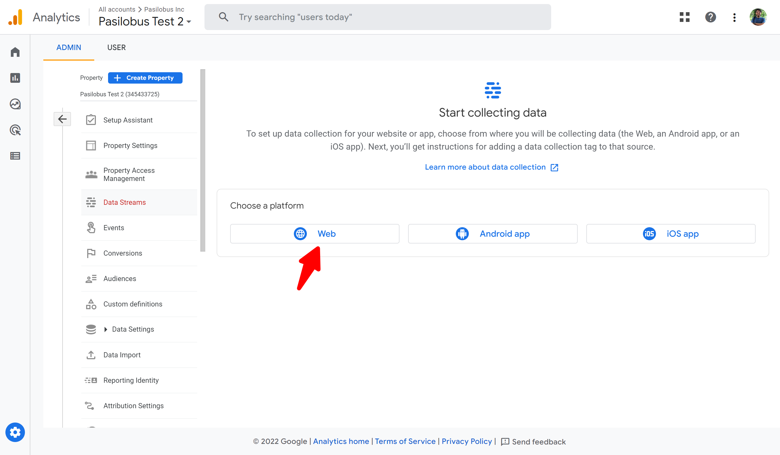The height and width of the screenshot is (455, 780).
Task: Click the Create Property button
Action: (145, 78)
